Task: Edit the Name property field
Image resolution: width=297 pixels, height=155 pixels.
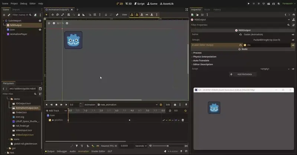Action: (267, 34)
